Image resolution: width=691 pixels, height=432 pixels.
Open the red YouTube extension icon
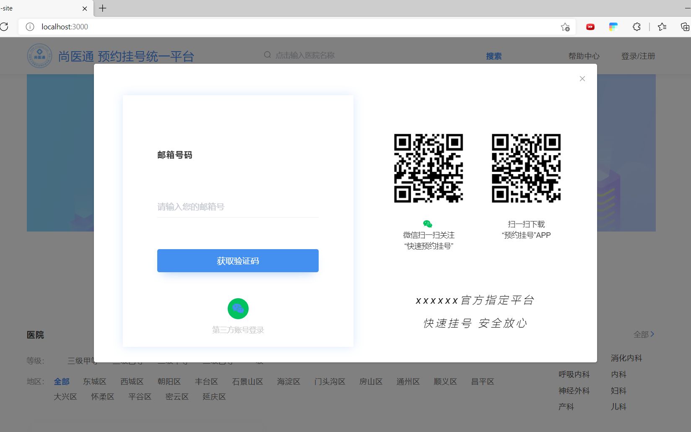tap(590, 27)
